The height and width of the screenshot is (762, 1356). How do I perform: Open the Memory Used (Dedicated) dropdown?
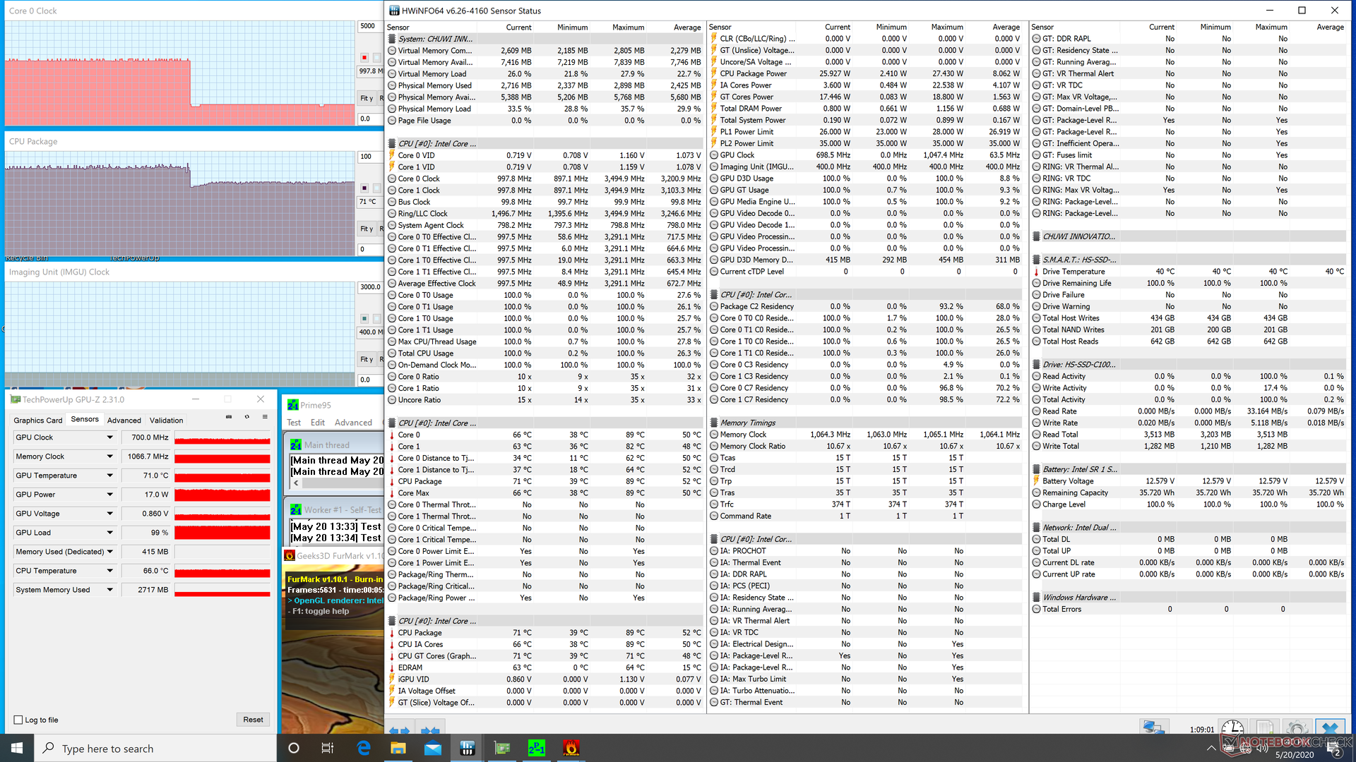[x=110, y=552]
